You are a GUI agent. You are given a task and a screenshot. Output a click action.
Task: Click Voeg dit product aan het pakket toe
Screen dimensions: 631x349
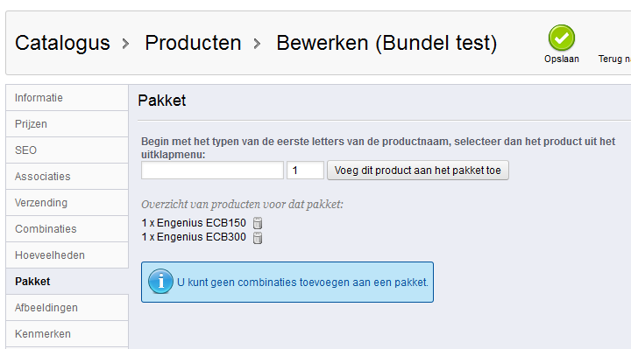coord(418,171)
